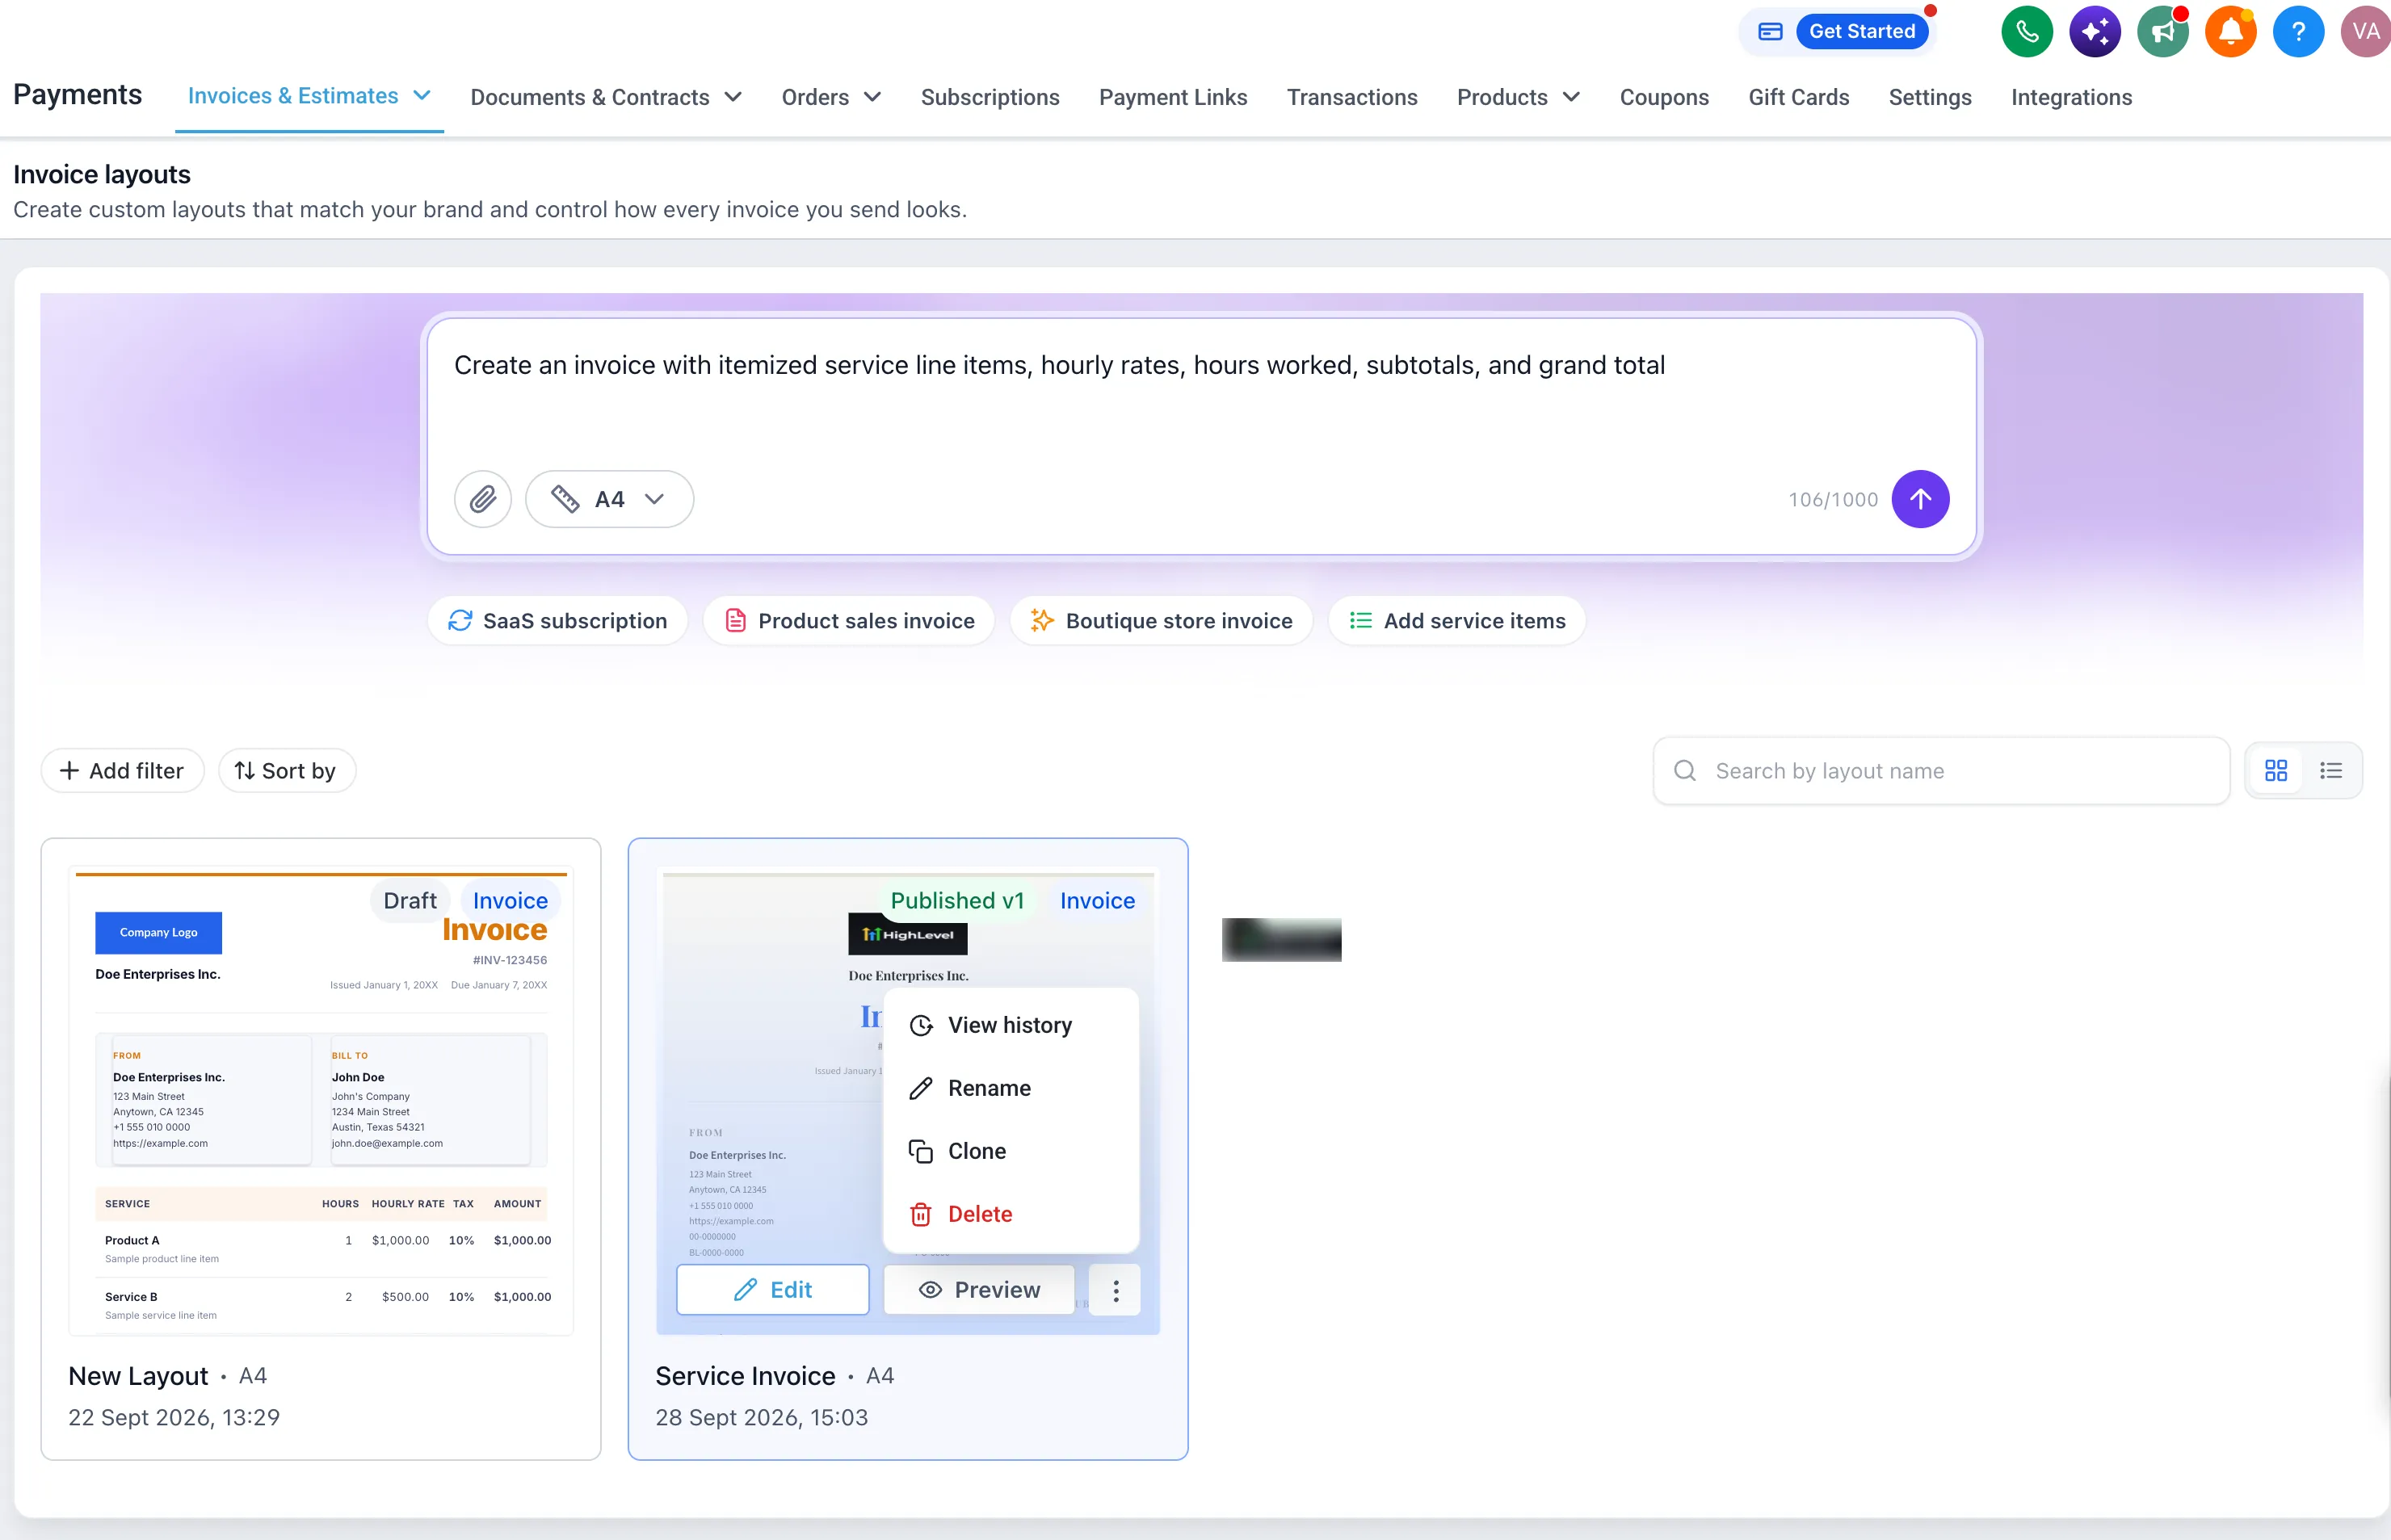Screen dimensions: 2391x1540
Task: Click the card icon beside Get Started
Action: pyautogui.click(x=1770, y=31)
